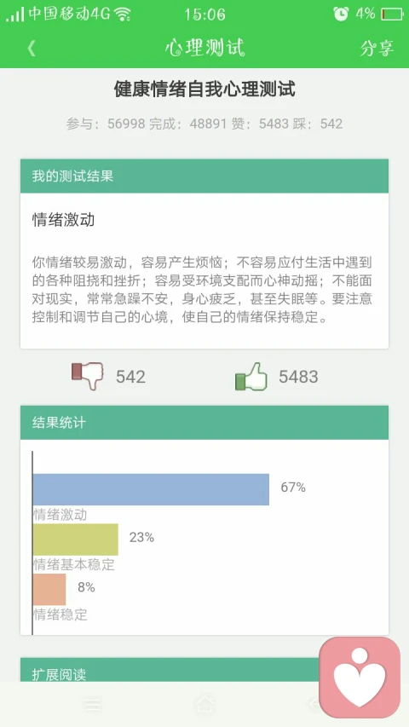
Task: Select the 结果统计 section header
Action: [x=204, y=423]
